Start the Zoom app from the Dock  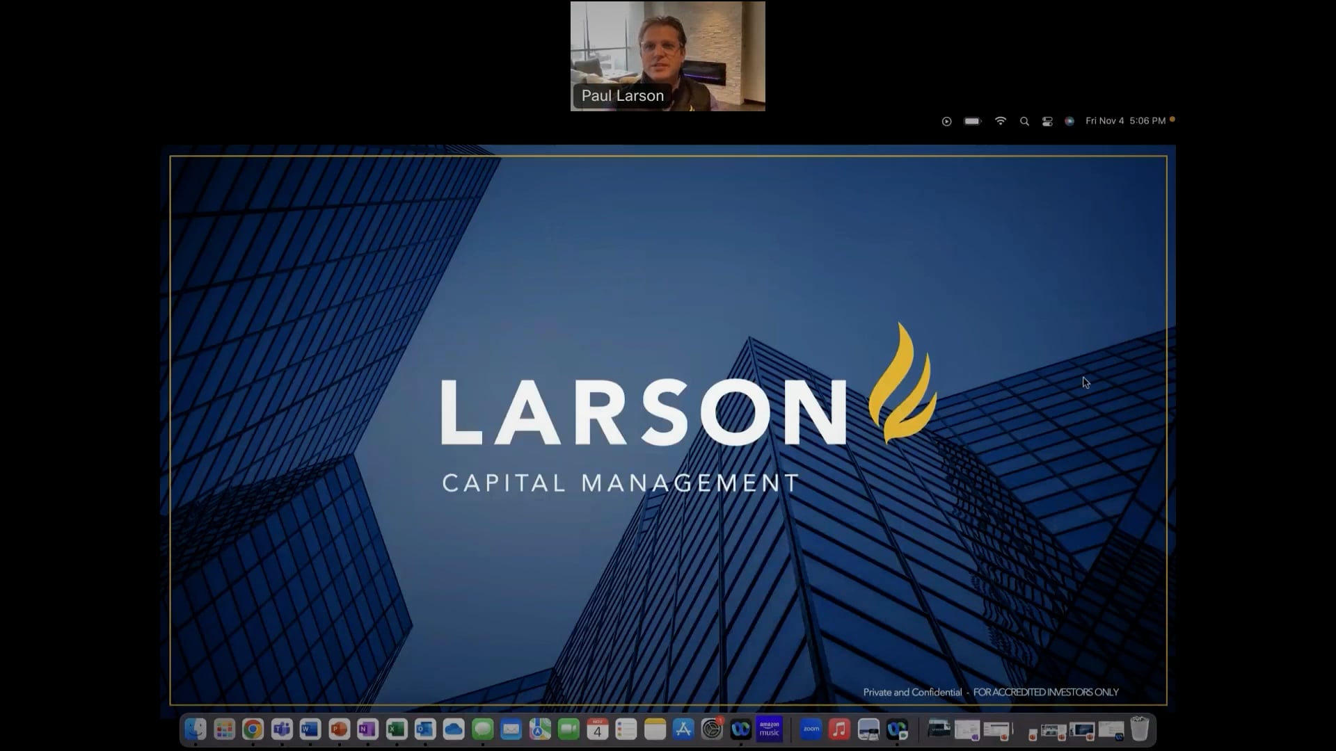pyautogui.click(x=811, y=729)
